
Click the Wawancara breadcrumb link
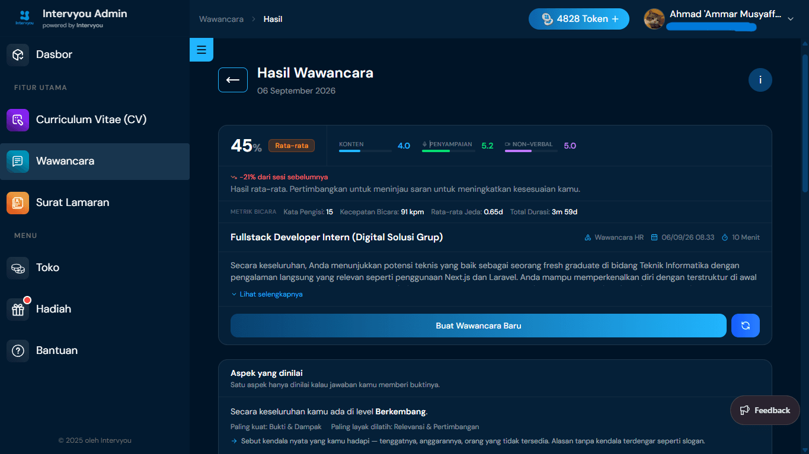pyautogui.click(x=221, y=19)
